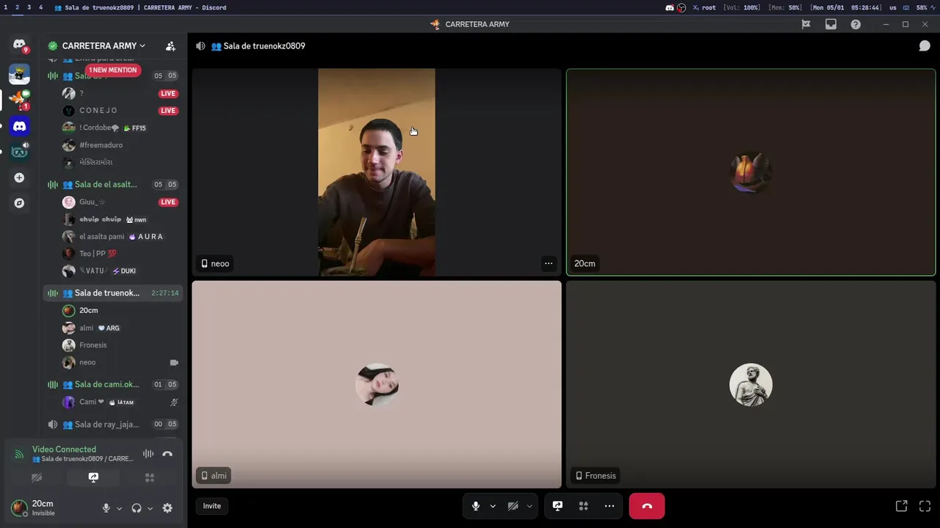
Task: Open the chat bubble for voice channel
Action: (925, 46)
